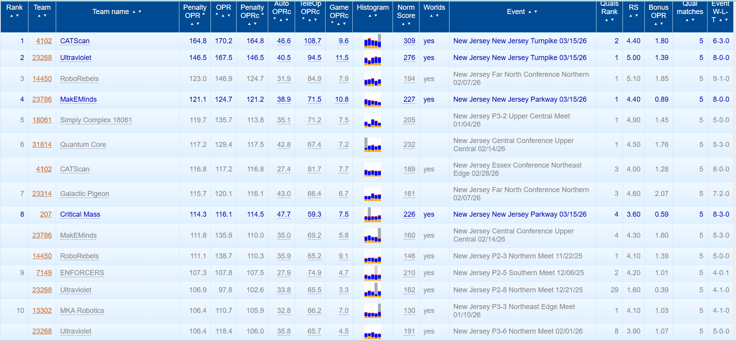Open the Quantum Core team name link
736x341 pixels.
(83, 145)
